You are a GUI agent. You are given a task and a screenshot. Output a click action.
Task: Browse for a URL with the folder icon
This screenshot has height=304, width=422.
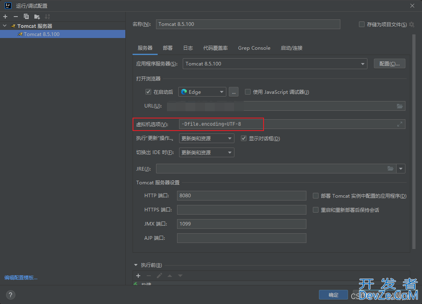[x=400, y=106]
